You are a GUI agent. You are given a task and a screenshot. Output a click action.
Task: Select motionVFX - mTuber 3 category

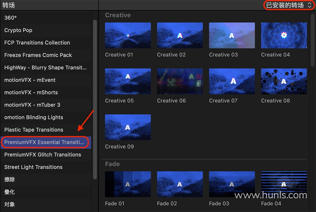coord(46,105)
